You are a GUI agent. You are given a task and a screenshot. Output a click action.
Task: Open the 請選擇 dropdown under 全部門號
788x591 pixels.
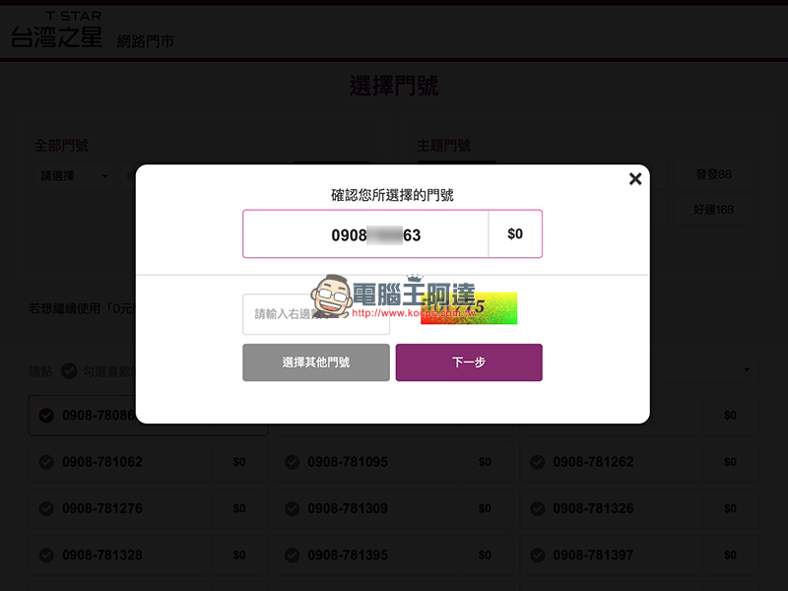pyautogui.click(x=74, y=176)
